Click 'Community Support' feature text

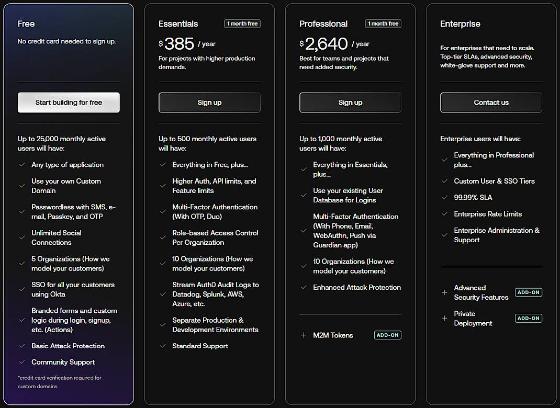[x=63, y=362]
